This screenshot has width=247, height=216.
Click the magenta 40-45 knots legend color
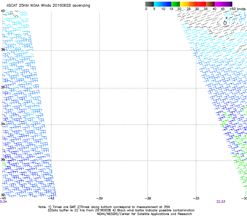pyautogui.click(x=219, y=4)
